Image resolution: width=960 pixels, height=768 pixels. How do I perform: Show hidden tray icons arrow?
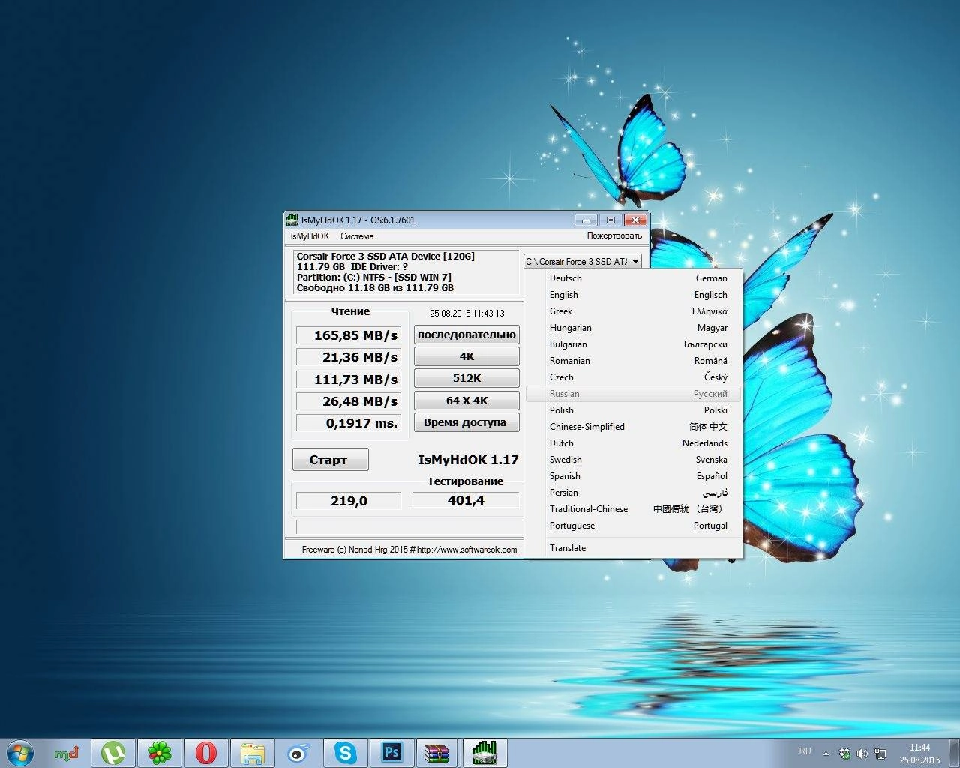tap(826, 754)
